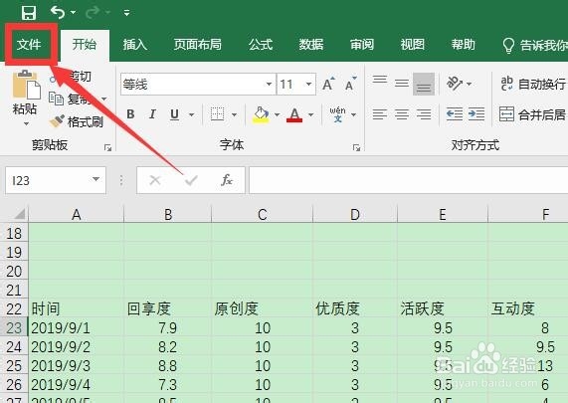This screenshot has height=403, width=568.
Task: Open the 字体 dialog launcher
Action: [356, 147]
